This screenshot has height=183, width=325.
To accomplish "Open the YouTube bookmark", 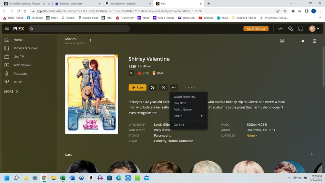I will click(x=206, y=18).
